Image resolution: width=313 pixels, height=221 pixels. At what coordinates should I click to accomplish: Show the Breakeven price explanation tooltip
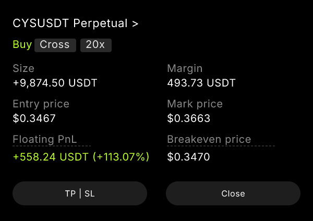click(209, 139)
